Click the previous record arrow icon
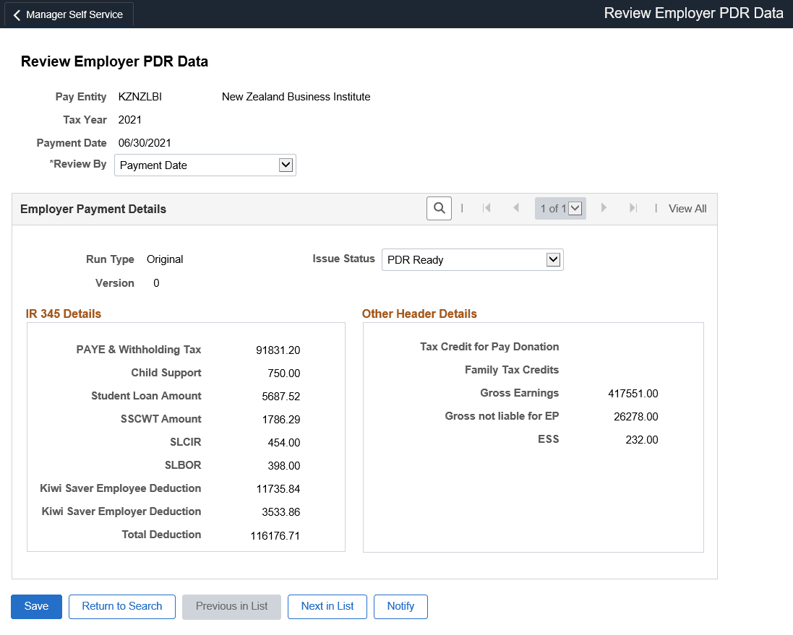Viewport: 793px width, 635px height. tap(516, 208)
